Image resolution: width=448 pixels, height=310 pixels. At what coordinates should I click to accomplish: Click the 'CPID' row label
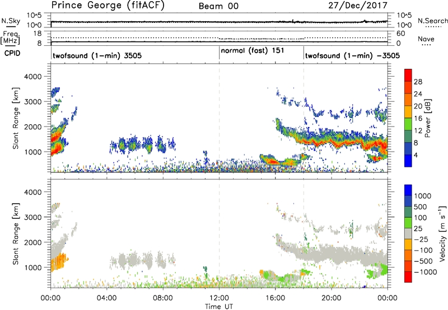click(12, 53)
